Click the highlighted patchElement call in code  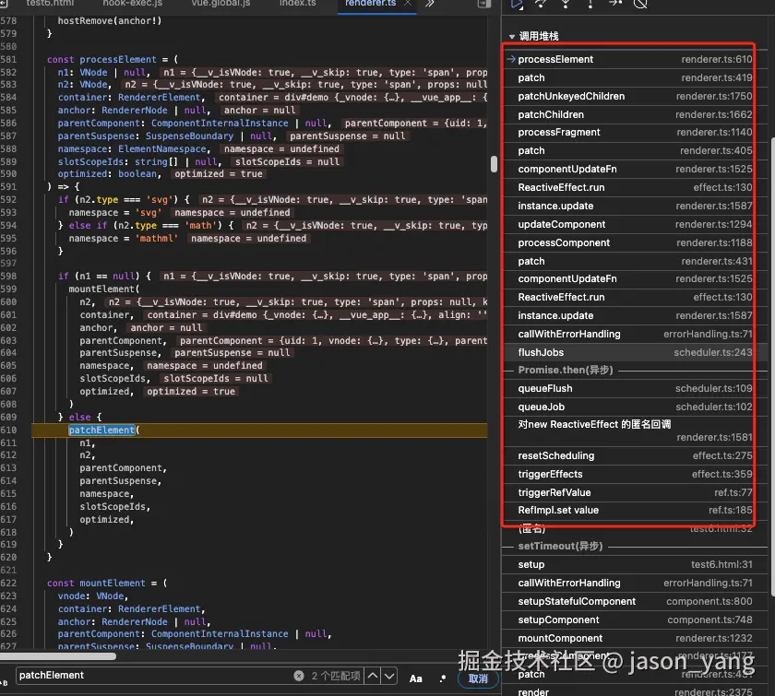click(101, 431)
